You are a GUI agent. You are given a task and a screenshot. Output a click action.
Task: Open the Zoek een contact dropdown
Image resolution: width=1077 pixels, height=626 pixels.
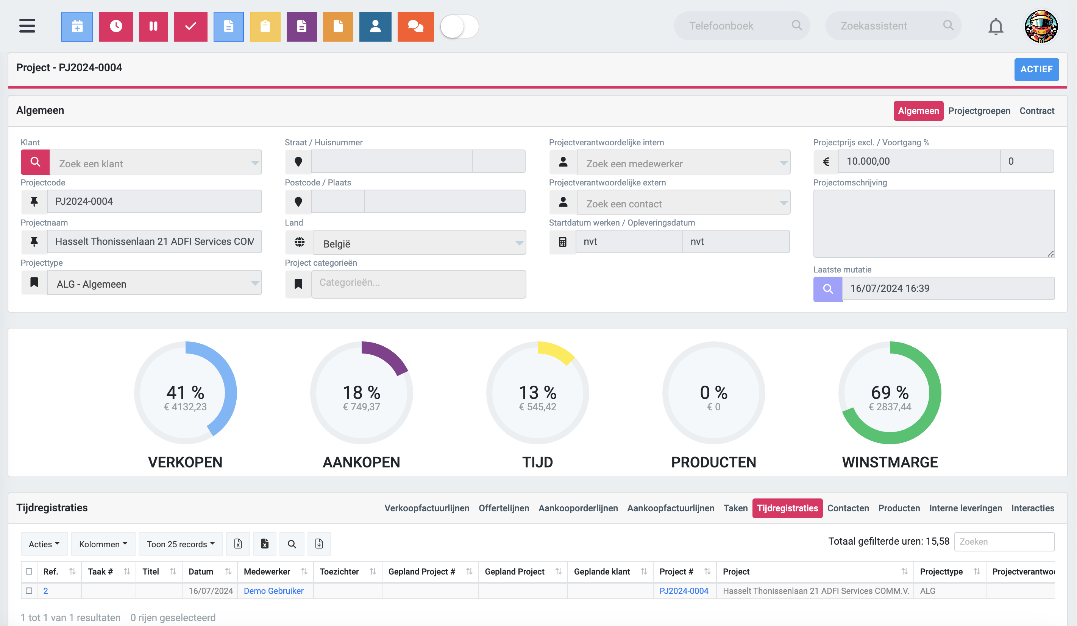(684, 202)
